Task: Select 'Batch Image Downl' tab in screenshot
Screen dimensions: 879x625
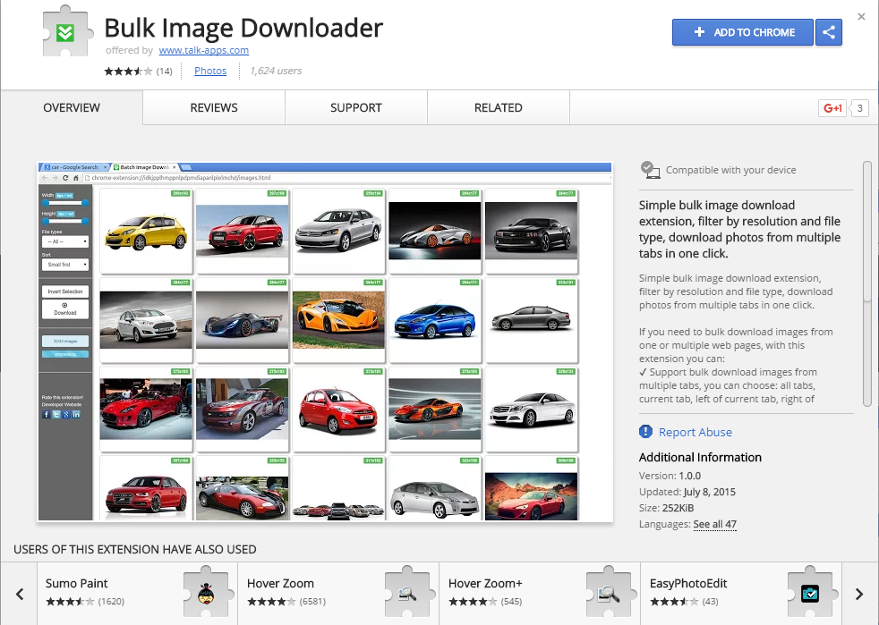Action: tap(144, 167)
